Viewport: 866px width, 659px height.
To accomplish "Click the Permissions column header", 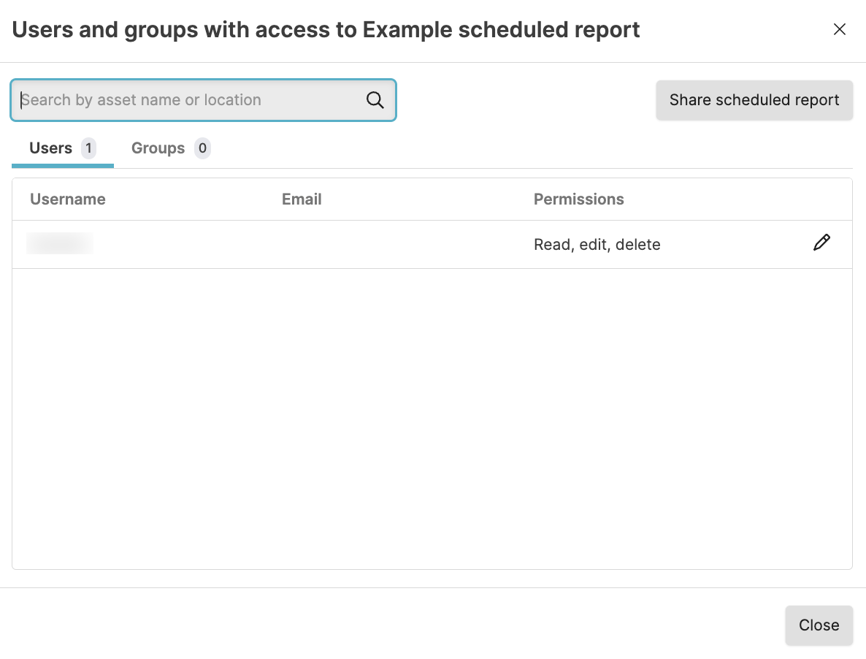I will click(578, 199).
